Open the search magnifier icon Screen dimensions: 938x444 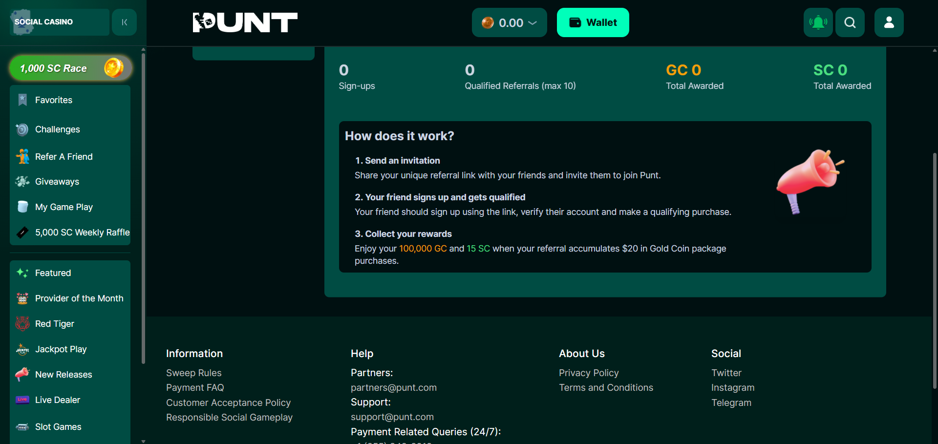[850, 22]
